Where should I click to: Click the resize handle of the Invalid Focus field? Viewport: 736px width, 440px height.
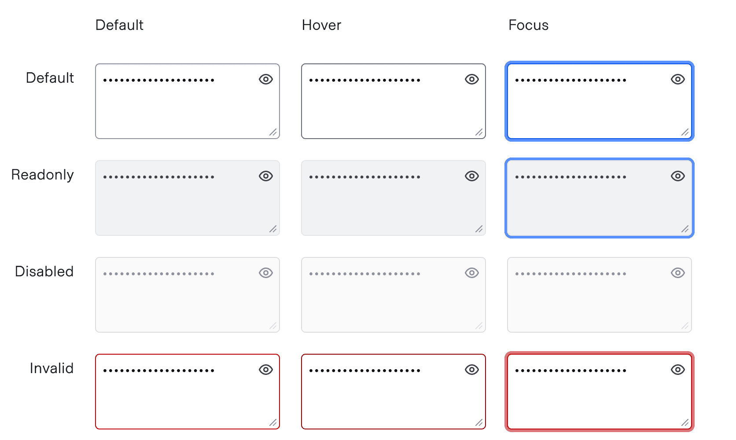pos(685,422)
